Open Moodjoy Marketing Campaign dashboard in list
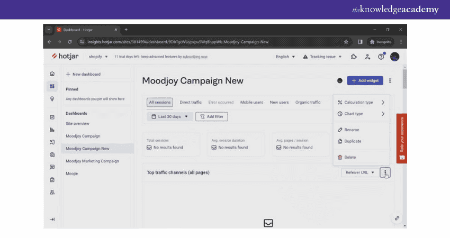 click(92, 161)
